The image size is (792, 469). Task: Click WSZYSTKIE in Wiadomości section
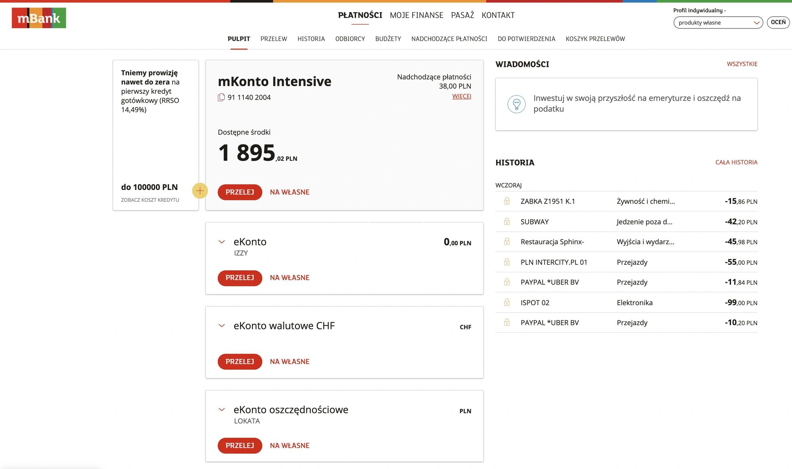pyautogui.click(x=742, y=64)
